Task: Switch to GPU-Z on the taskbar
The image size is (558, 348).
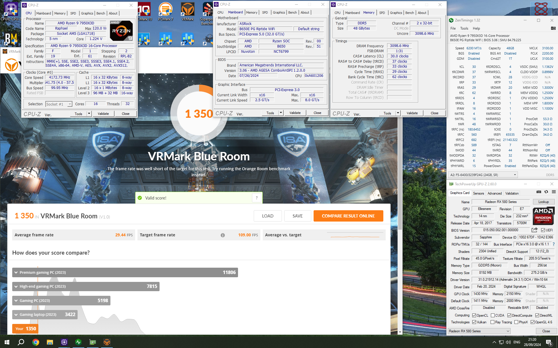Action: 93,342
